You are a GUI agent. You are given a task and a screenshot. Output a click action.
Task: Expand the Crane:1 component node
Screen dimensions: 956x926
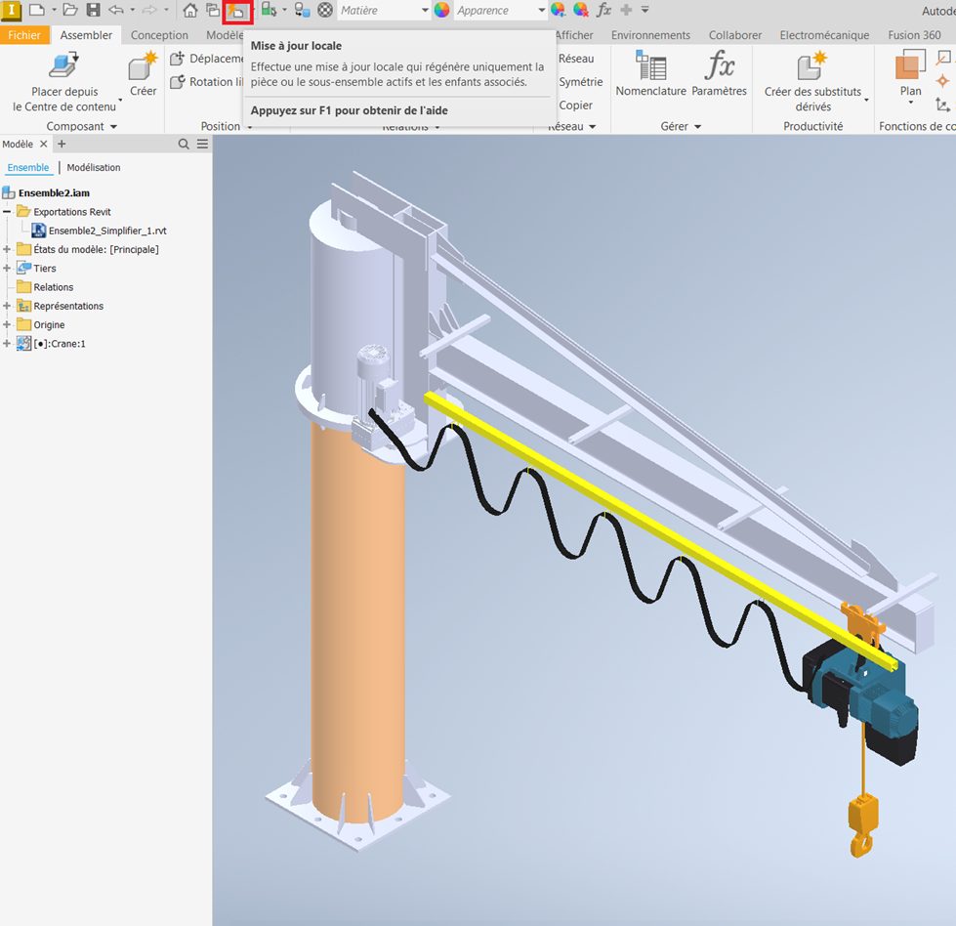(x=7, y=344)
